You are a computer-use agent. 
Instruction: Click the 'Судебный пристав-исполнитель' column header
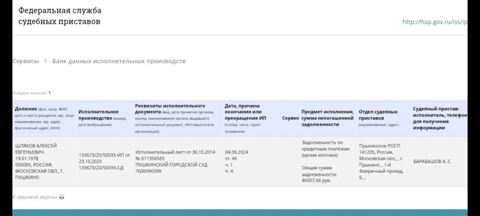(x=440, y=118)
